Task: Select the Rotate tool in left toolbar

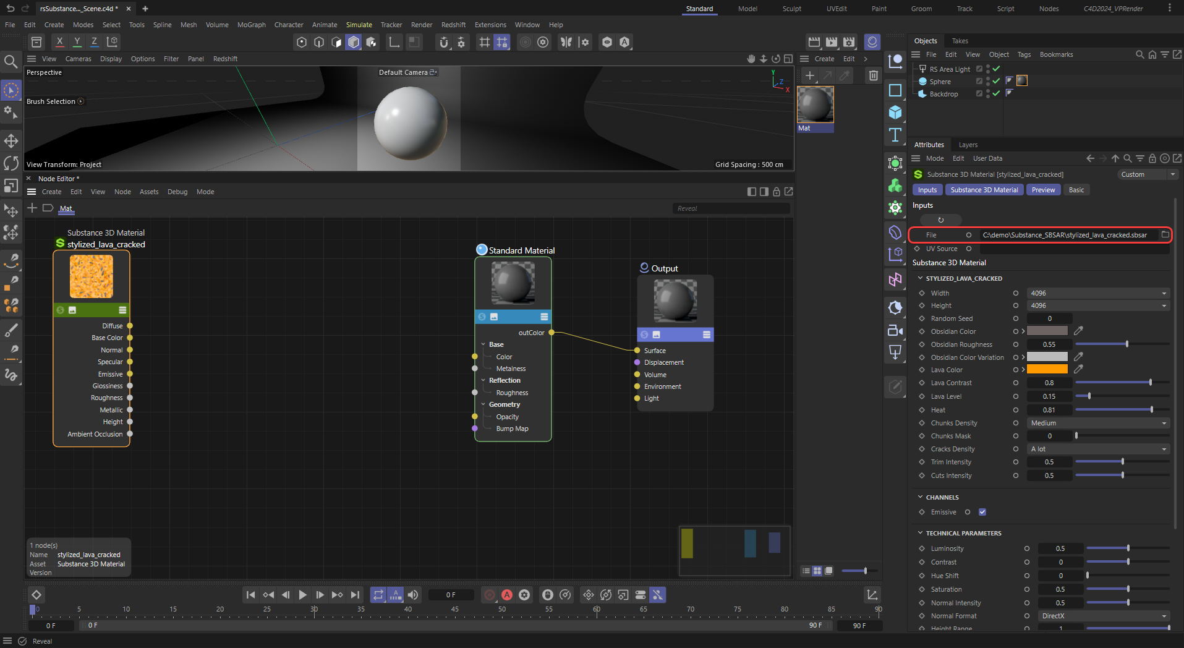Action: 11,163
